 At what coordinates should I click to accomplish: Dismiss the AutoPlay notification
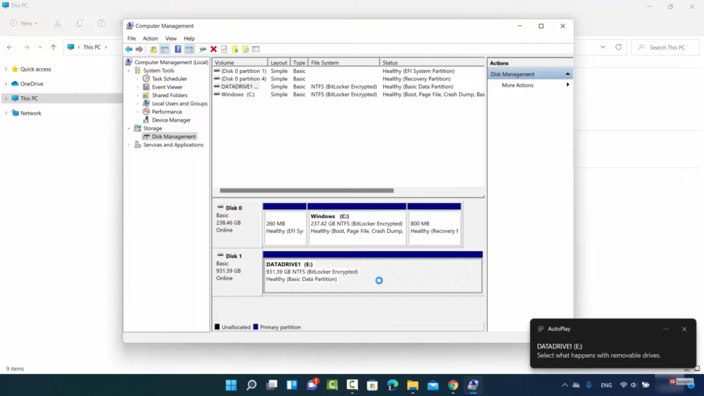pos(684,329)
